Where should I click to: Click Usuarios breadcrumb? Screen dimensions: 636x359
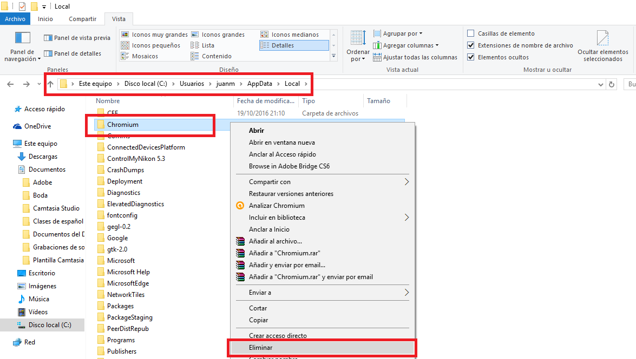192,84
